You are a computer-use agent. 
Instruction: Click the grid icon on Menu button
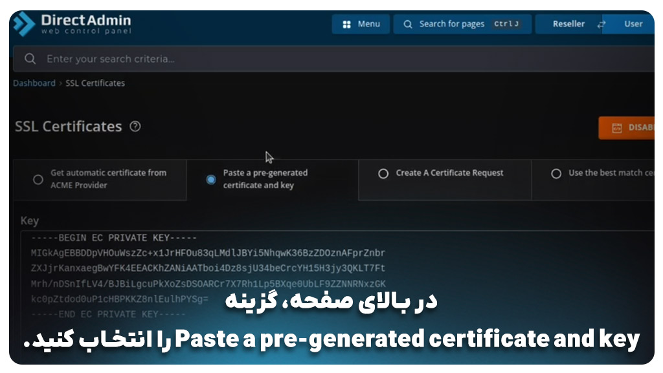tap(346, 25)
